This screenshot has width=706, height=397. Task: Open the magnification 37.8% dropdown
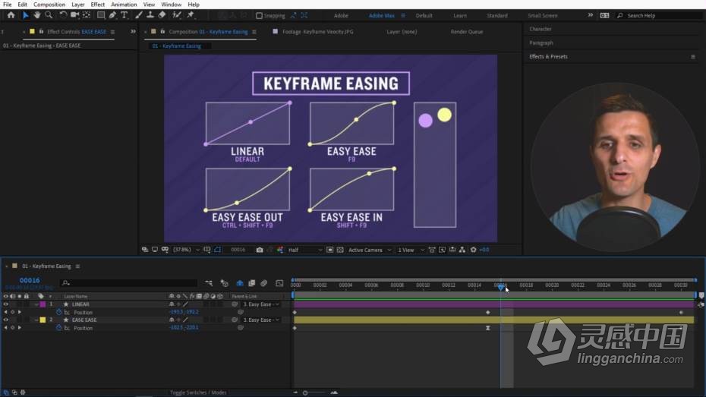tap(187, 250)
